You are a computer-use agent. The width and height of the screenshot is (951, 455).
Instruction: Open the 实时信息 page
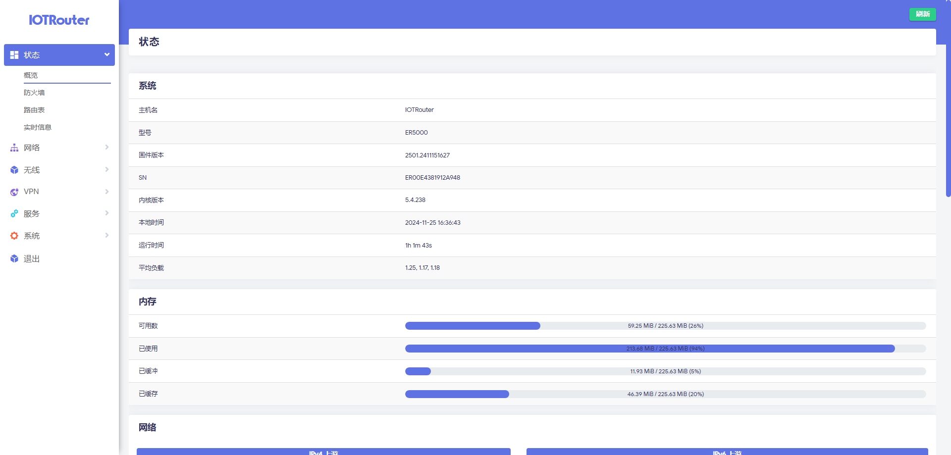tap(38, 127)
